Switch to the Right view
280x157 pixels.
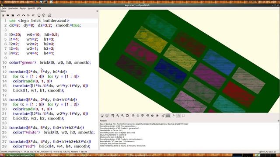(x=133, y=116)
